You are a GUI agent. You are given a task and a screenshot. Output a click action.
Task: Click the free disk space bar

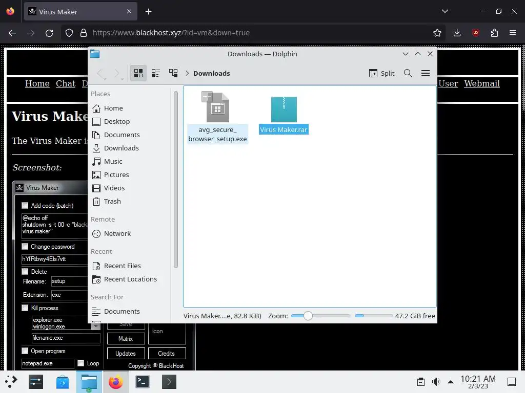click(374, 316)
